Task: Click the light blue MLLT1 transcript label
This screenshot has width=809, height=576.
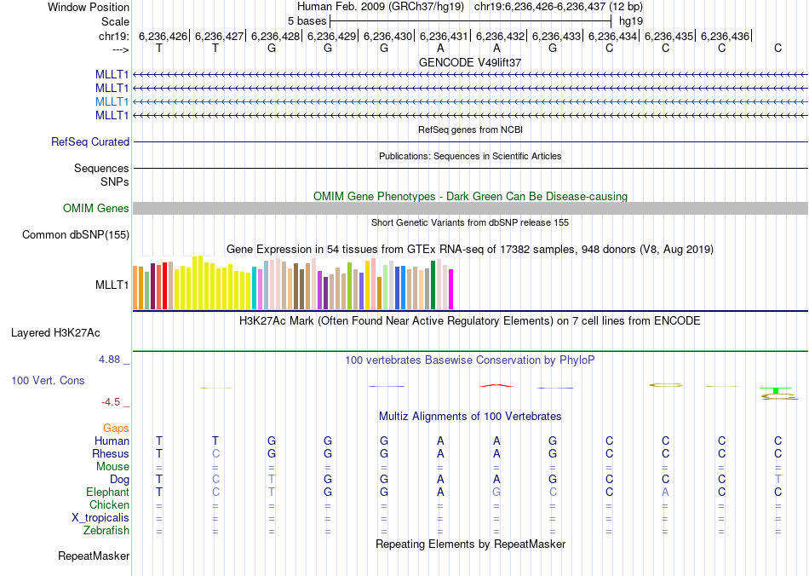Action: pos(112,101)
